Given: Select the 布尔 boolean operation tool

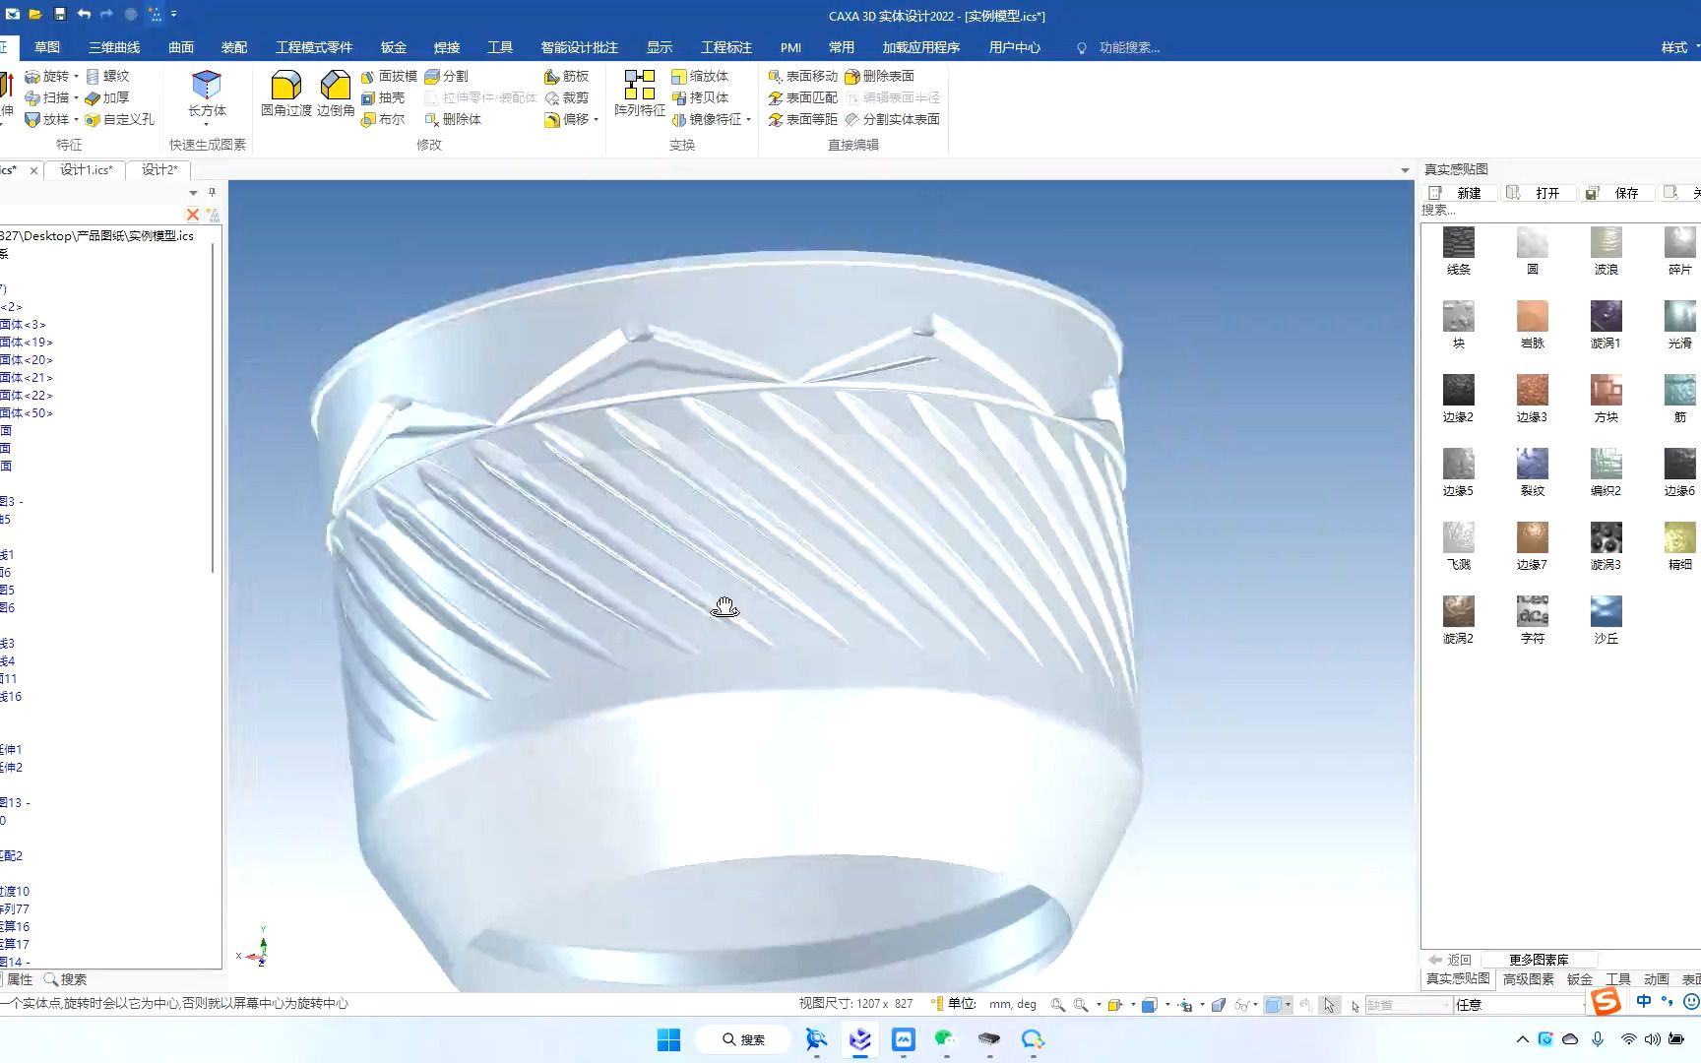Looking at the screenshot, I should 383,119.
